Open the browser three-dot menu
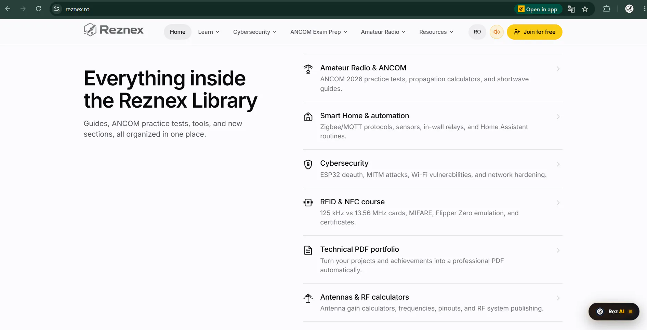647x330 pixels. [645, 9]
